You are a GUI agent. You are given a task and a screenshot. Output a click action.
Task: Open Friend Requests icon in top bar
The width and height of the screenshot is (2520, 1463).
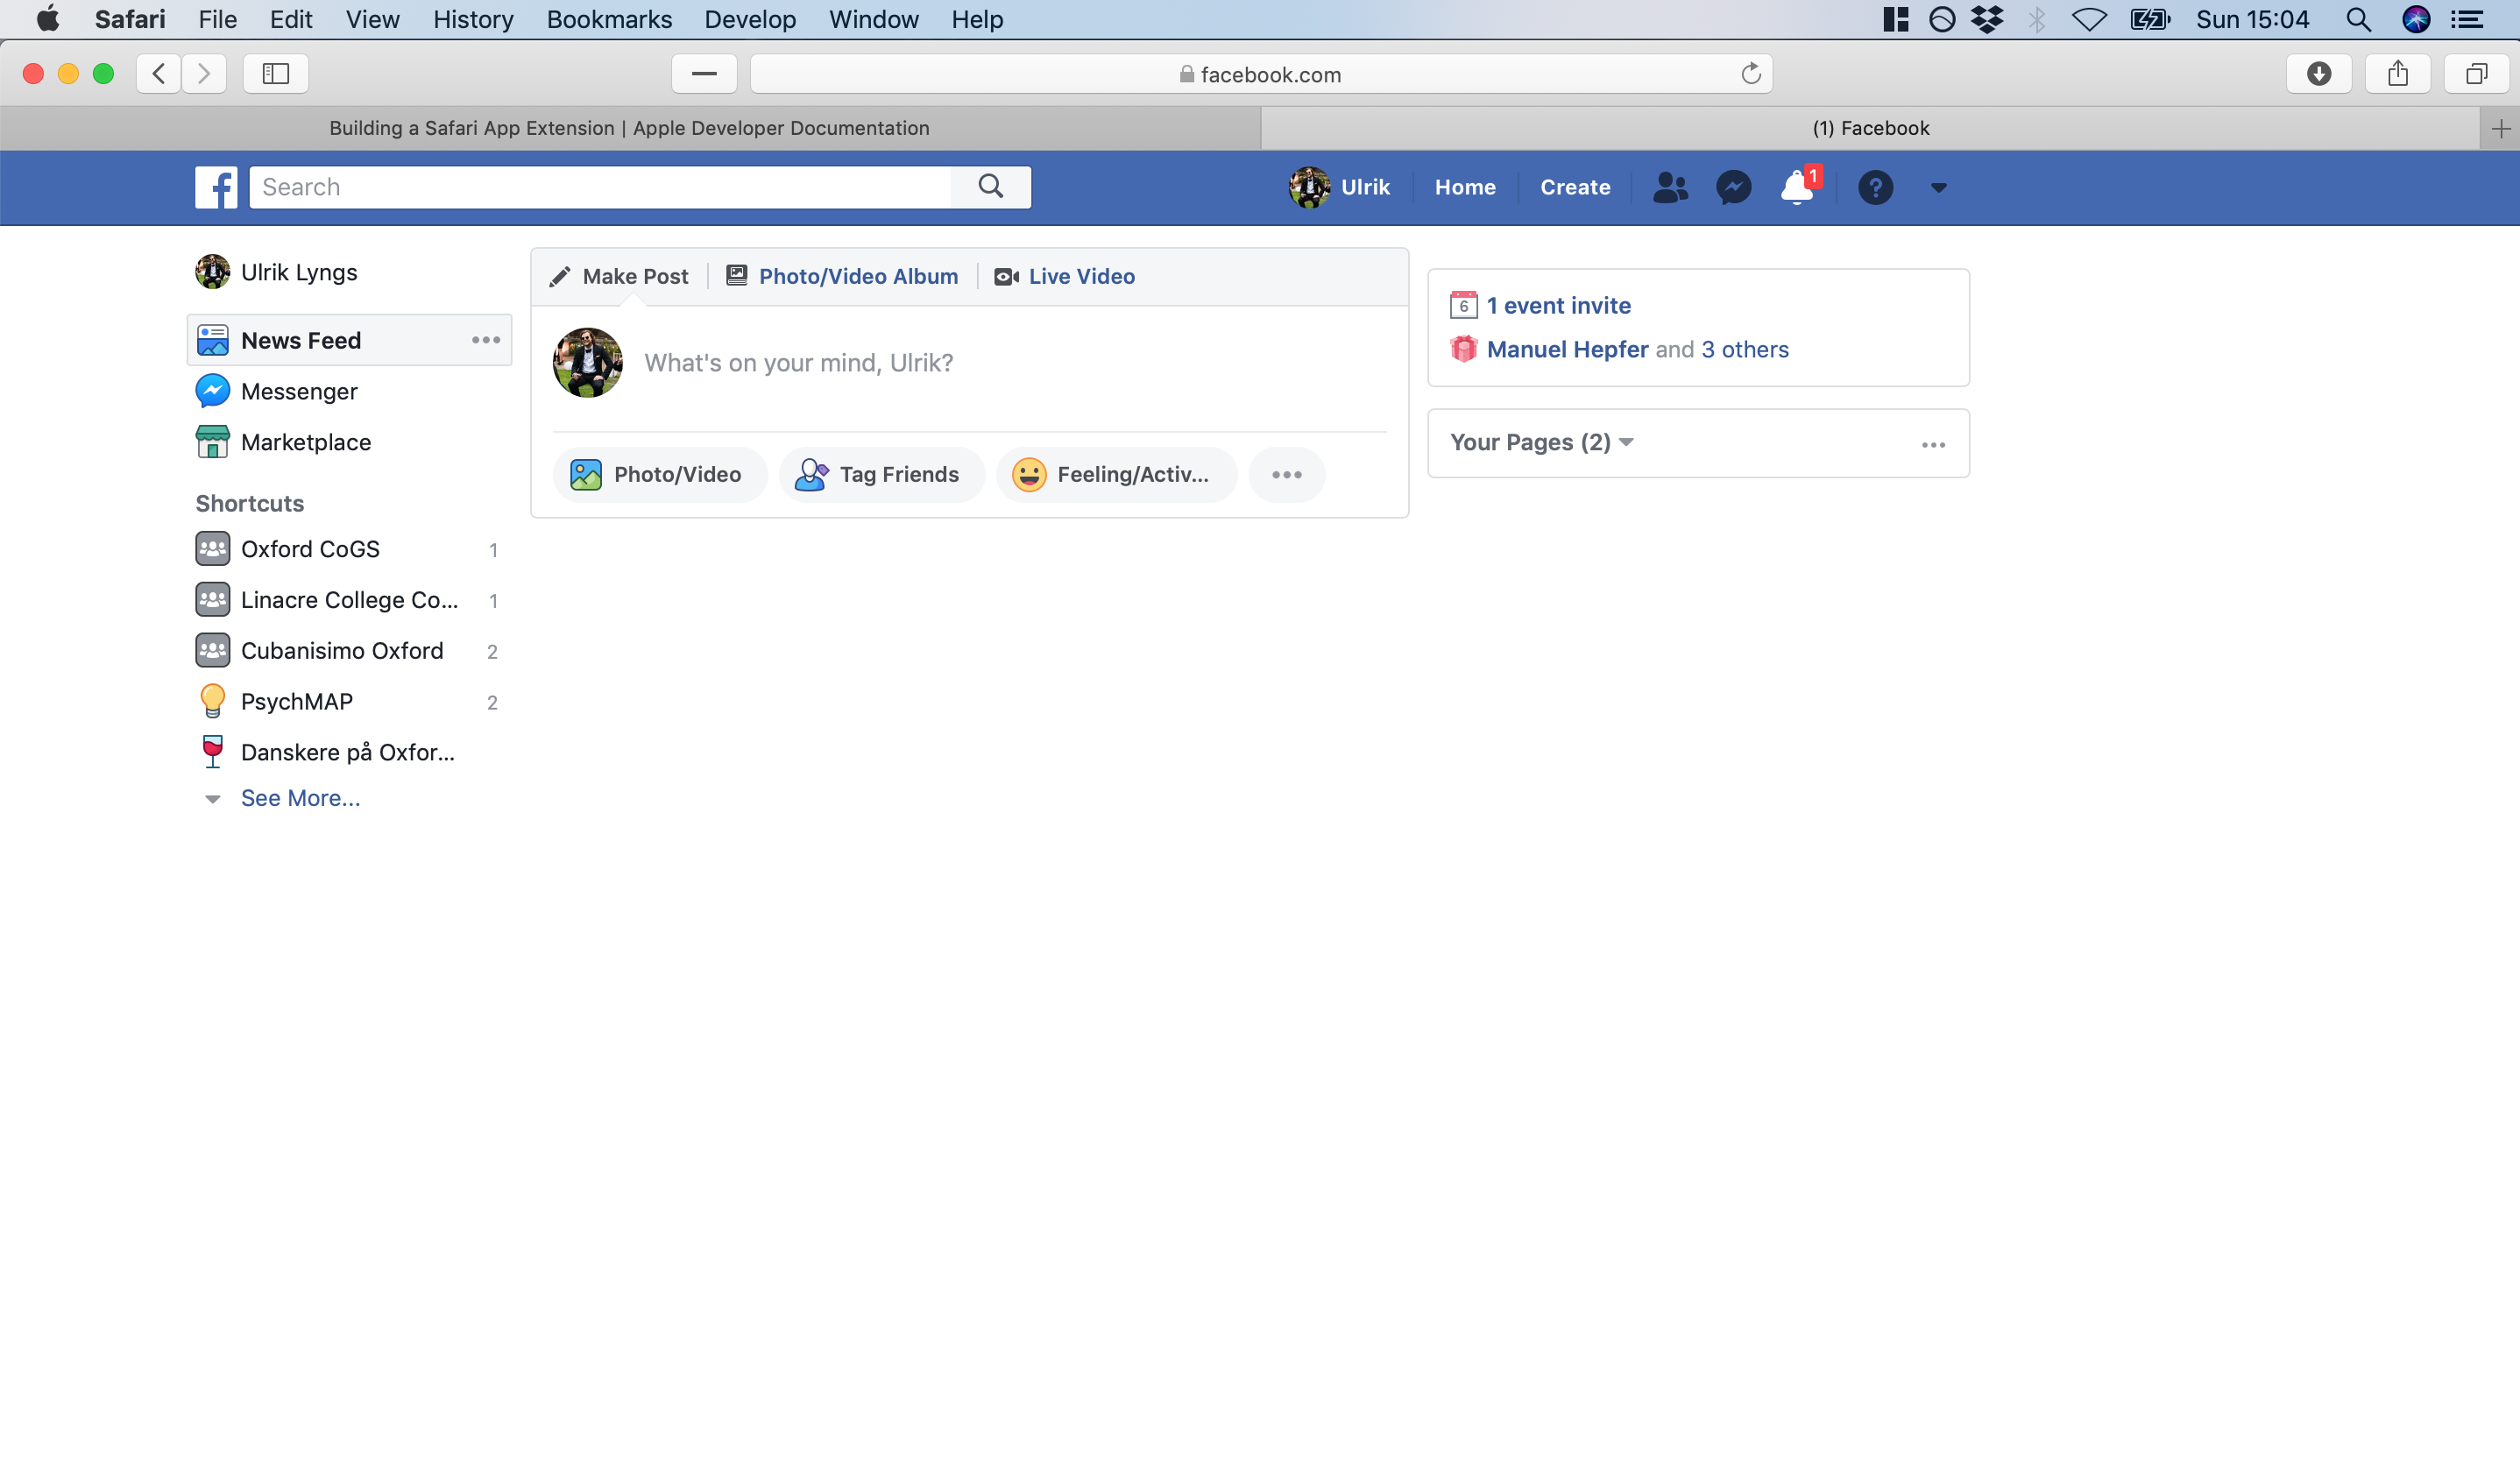click(x=1670, y=187)
